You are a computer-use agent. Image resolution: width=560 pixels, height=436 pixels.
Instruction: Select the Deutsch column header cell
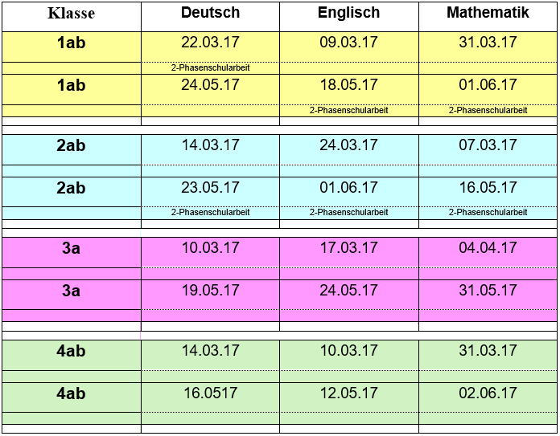(x=210, y=16)
